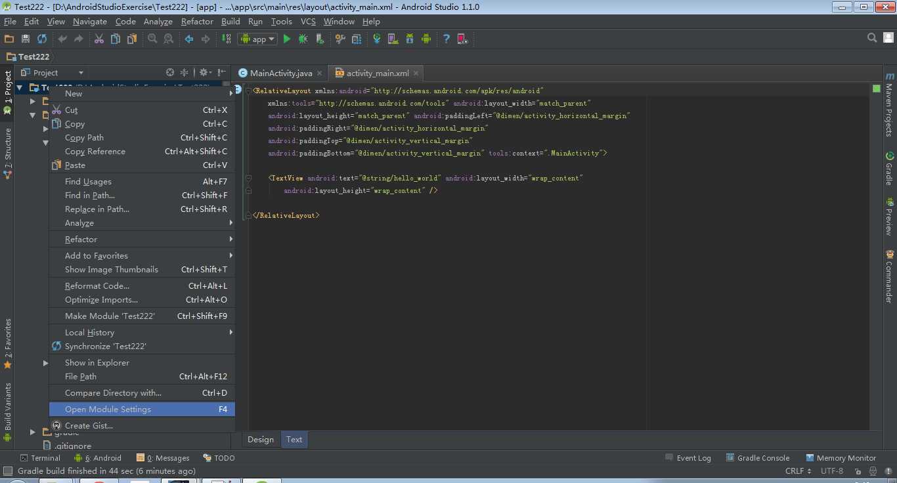Screen dimensions: 897x483
Task: Choose Copy Path from context menu
Action: pyautogui.click(x=142, y=138)
